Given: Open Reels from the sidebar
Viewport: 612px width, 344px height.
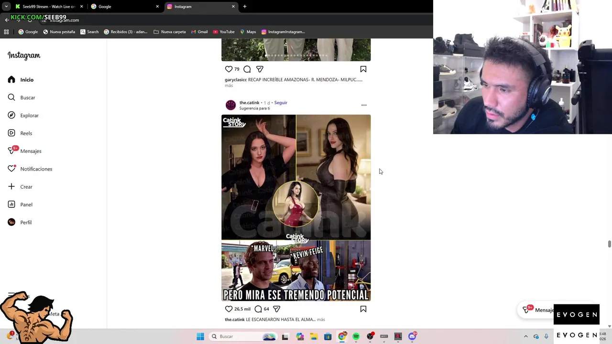Looking at the screenshot, I should [x=20, y=133].
